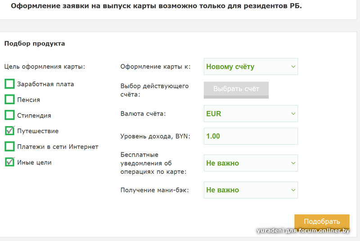Click the Иные цели label text
This screenshot has width=360, height=241.
34,162
